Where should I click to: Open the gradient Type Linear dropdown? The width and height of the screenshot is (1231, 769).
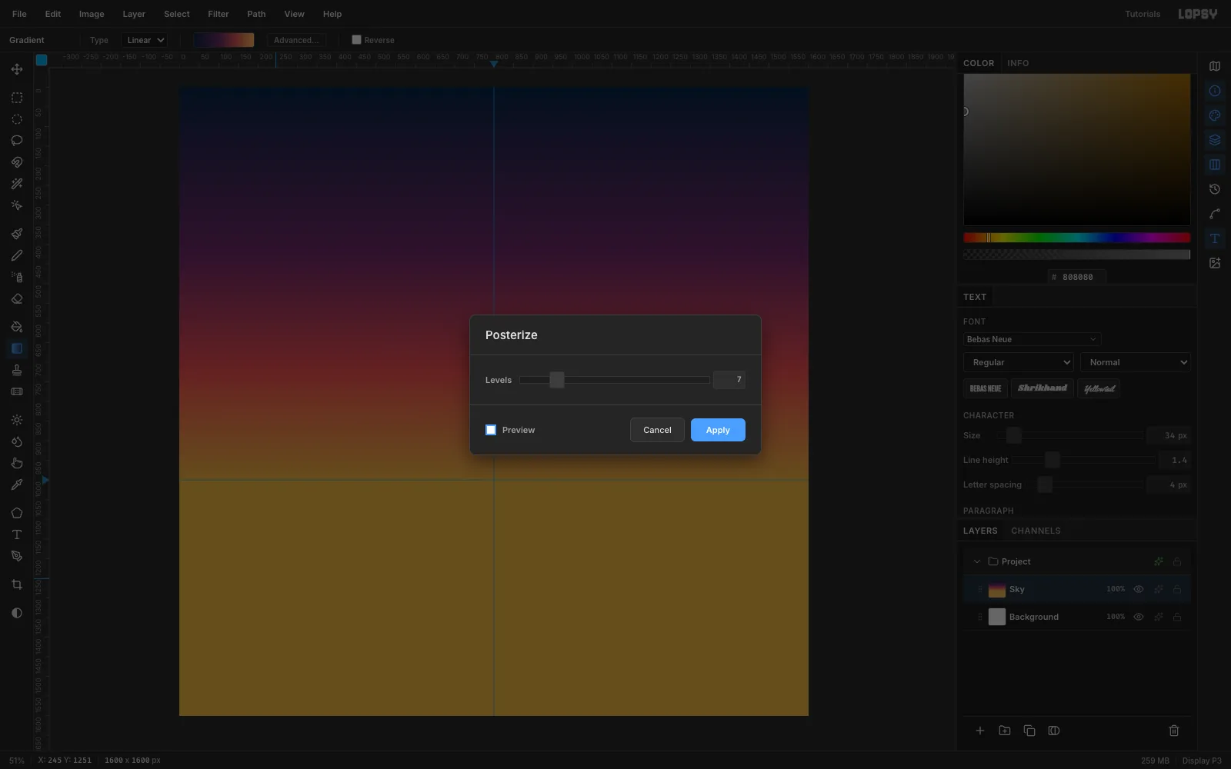[x=145, y=40]
